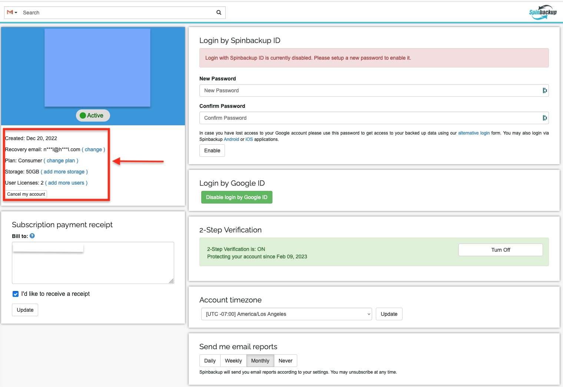Click Cancel my account button
The image size is (563, 387).
(x=26, y=194)
